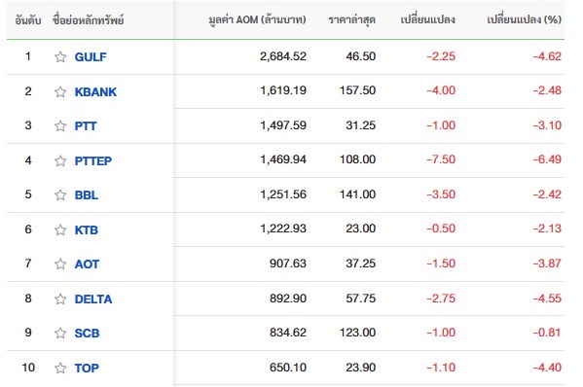
Task: Toggle the favorite star for GULF
Action: (60, 56)
